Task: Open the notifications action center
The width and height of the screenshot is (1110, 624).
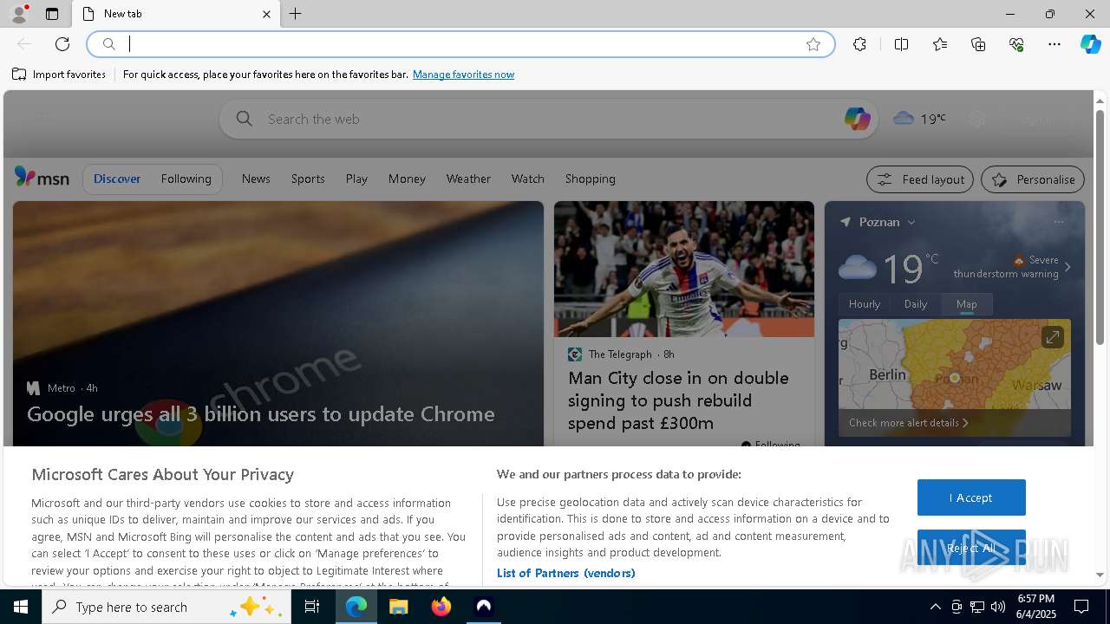Action: coord(1081,607)
